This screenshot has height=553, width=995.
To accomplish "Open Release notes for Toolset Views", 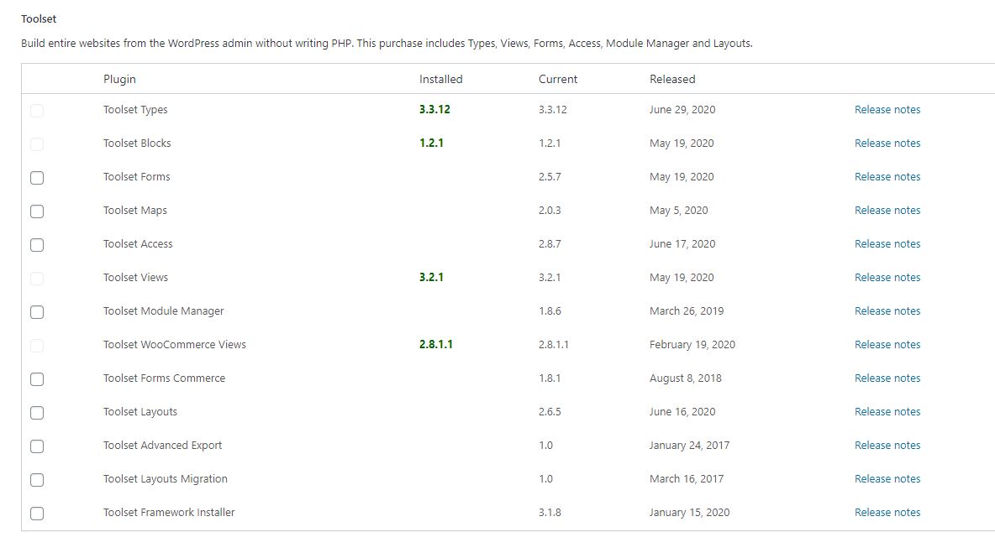I will tap(887, 278).
